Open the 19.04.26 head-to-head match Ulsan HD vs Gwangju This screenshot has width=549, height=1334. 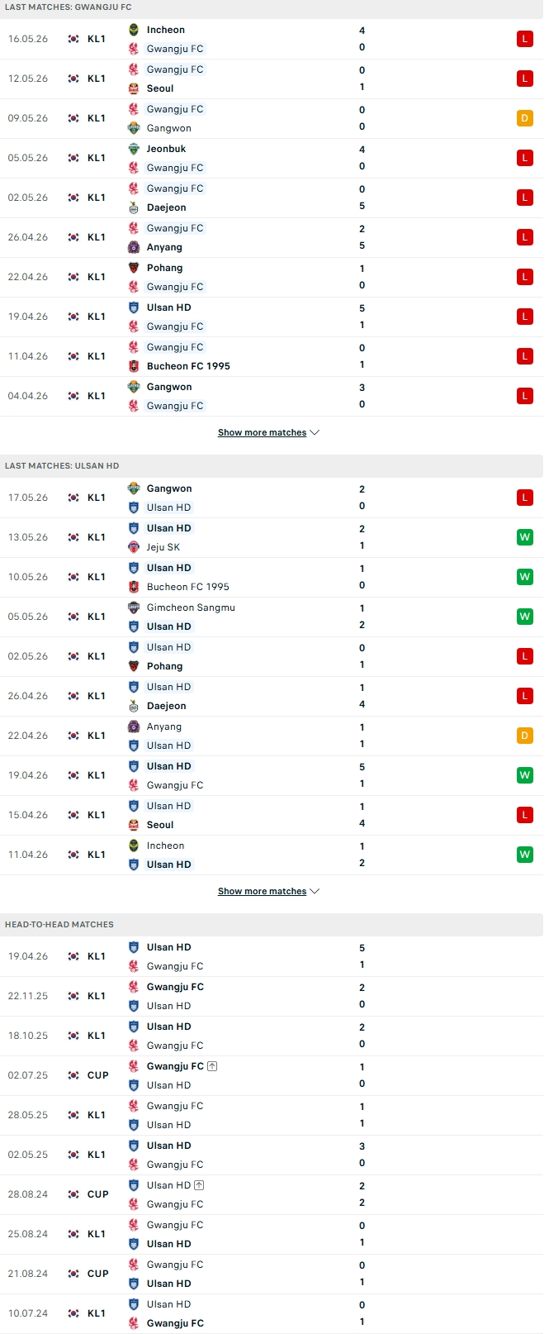point(272,956)
